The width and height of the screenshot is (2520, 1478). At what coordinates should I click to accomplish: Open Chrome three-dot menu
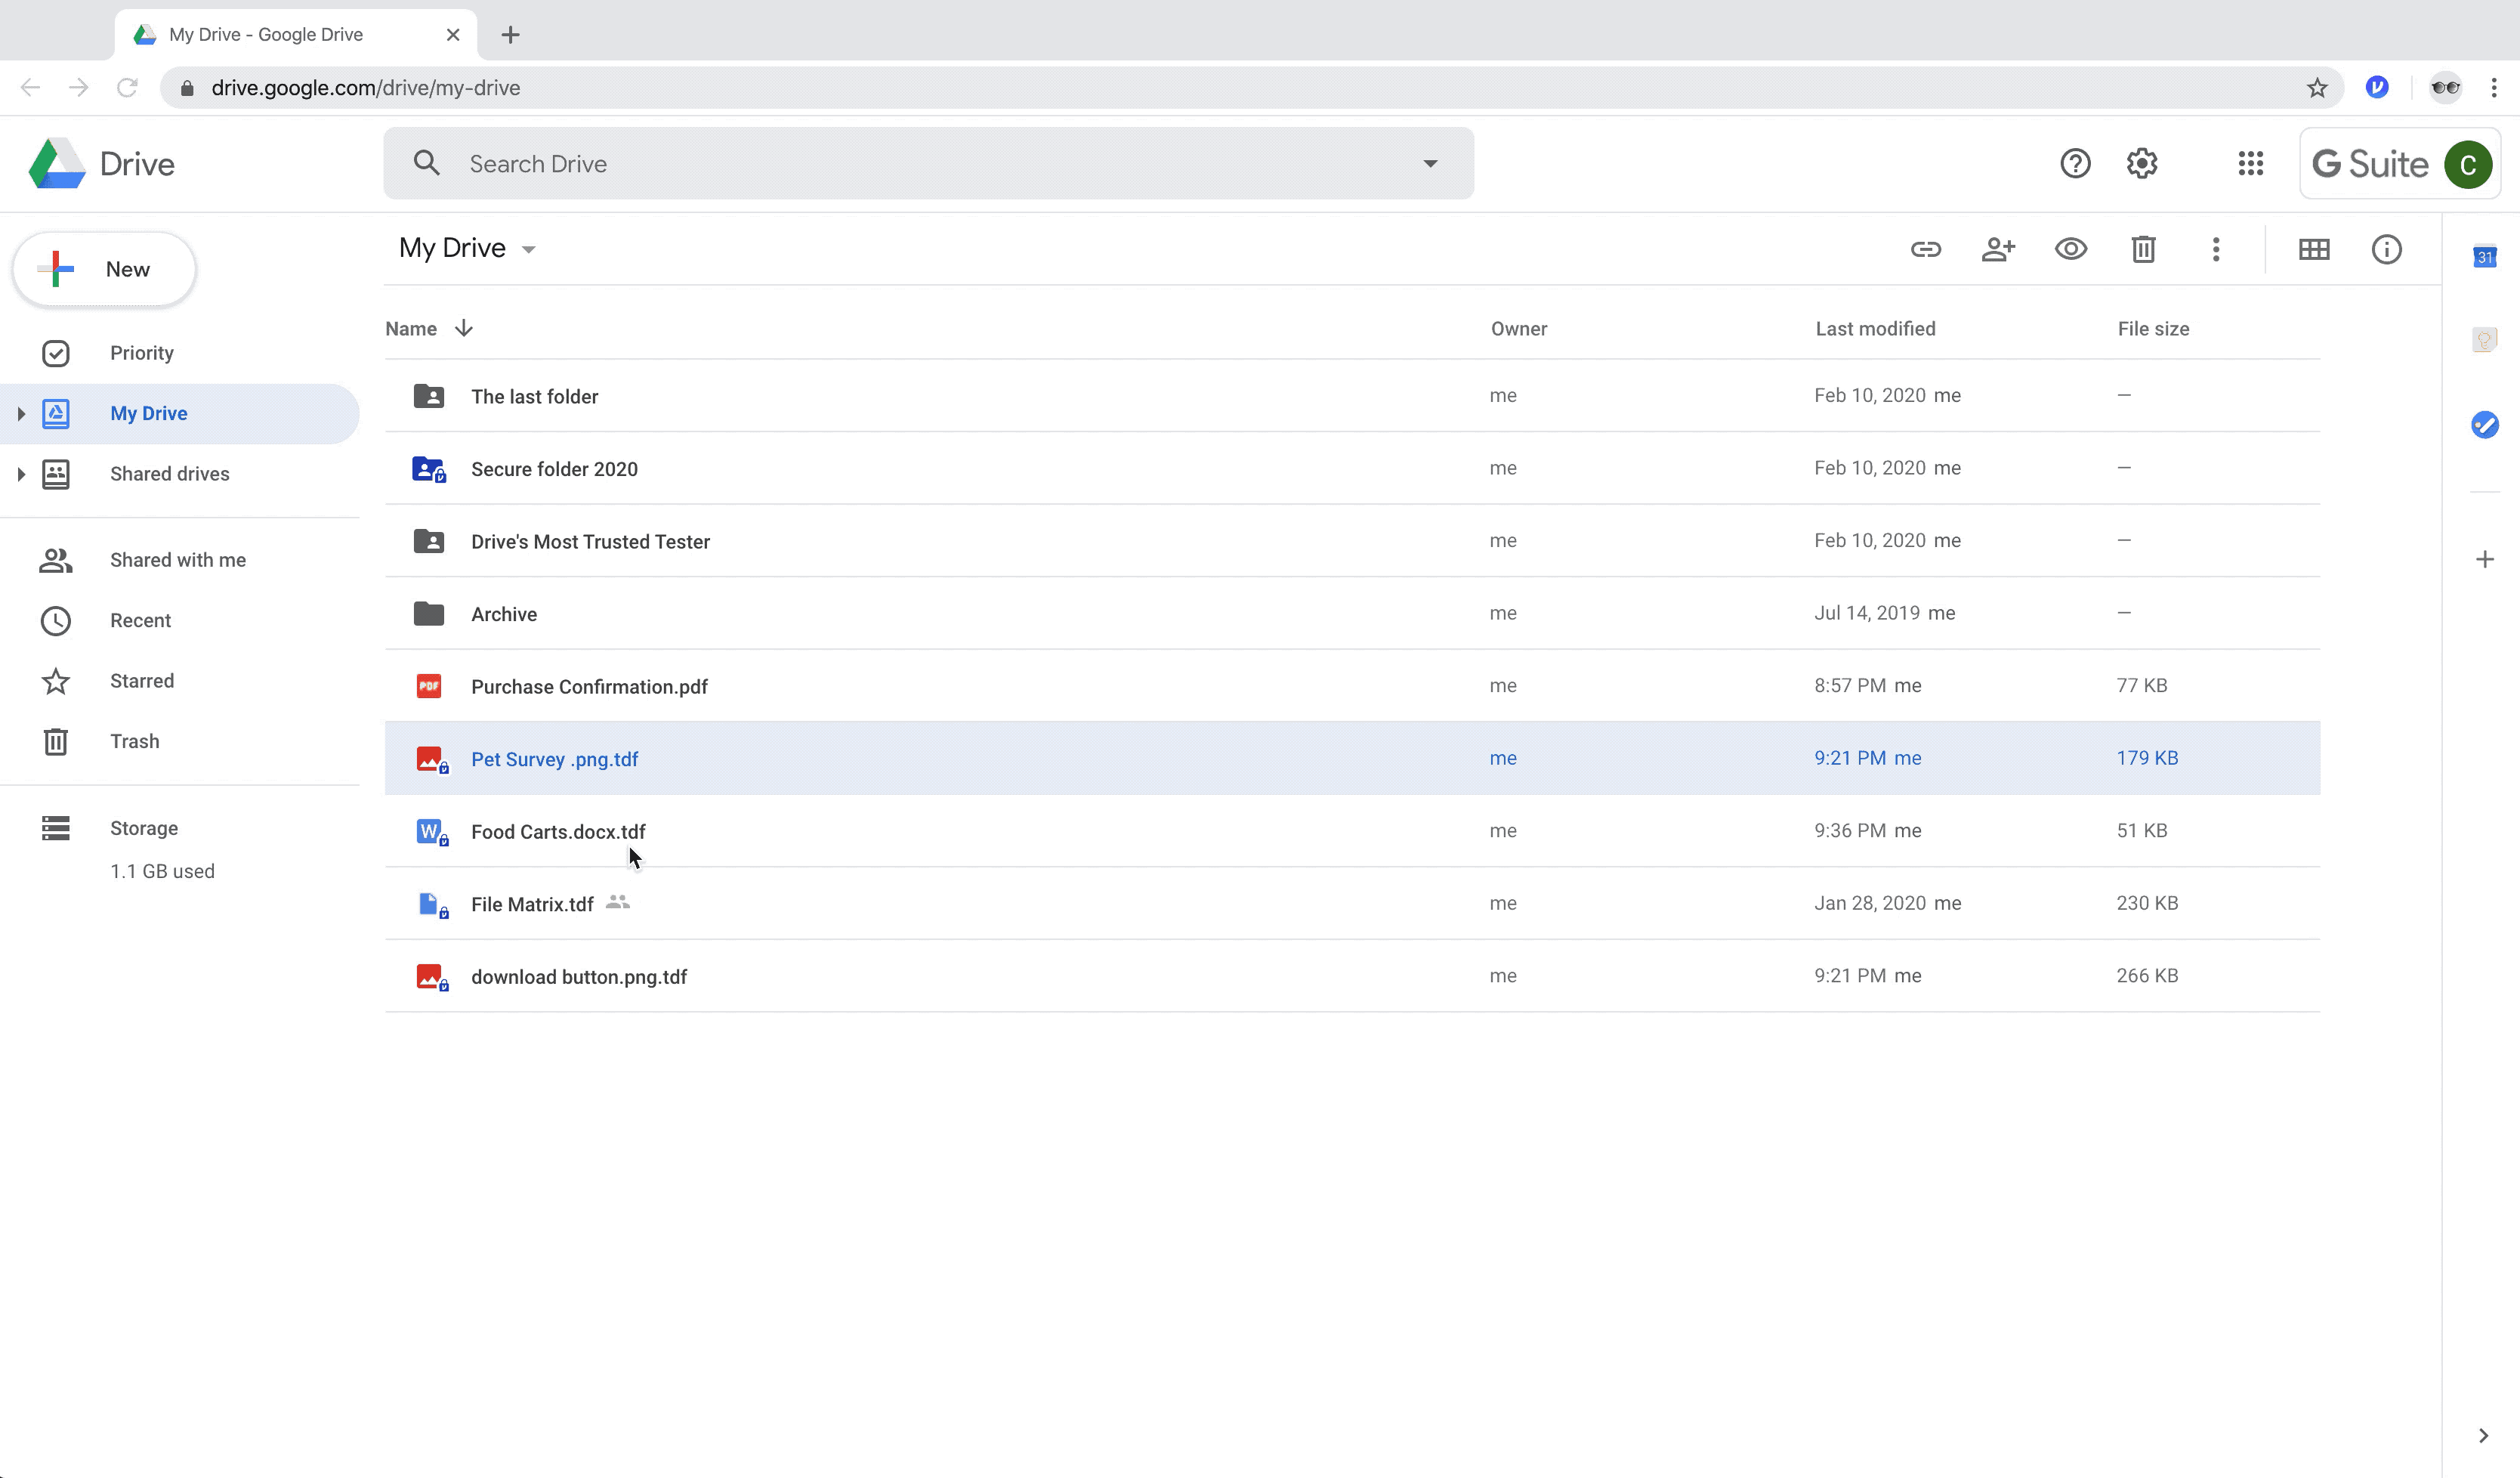pyautogui.click(x=2494, y=88)
